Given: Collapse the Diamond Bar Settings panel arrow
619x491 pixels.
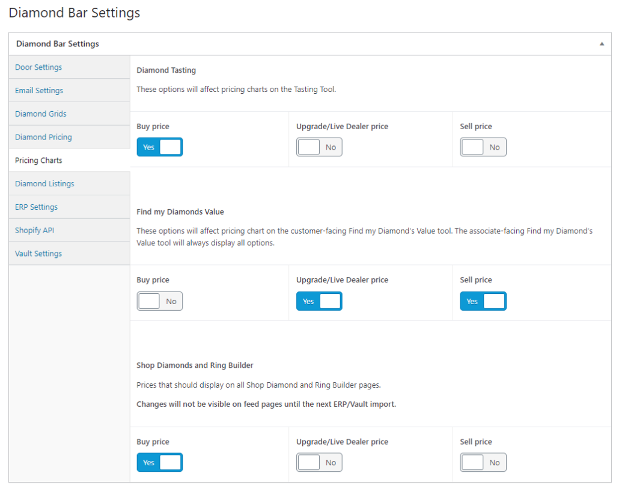Looking at the screenshot, I should pyautogui.click(x=602, y=44).
